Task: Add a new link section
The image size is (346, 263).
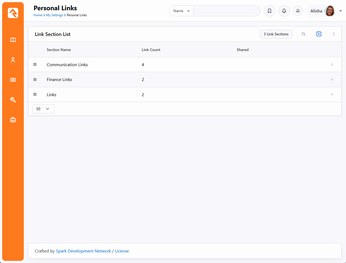Action: (319, 34)
